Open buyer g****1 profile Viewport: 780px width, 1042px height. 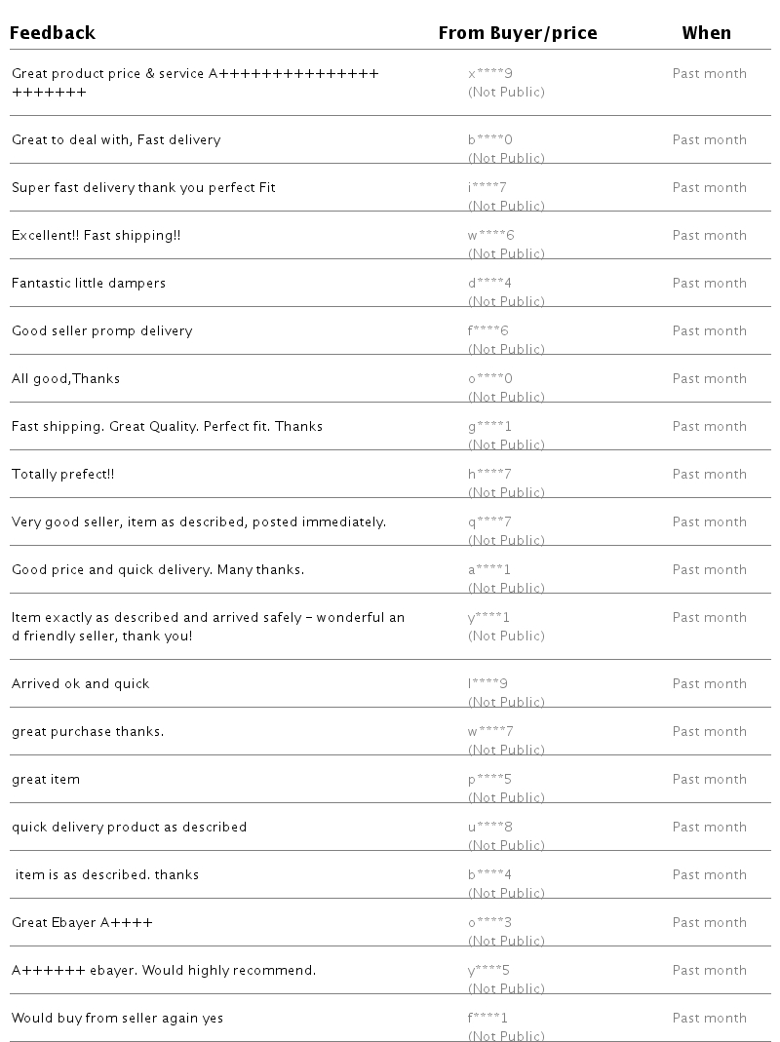(489, 426)
